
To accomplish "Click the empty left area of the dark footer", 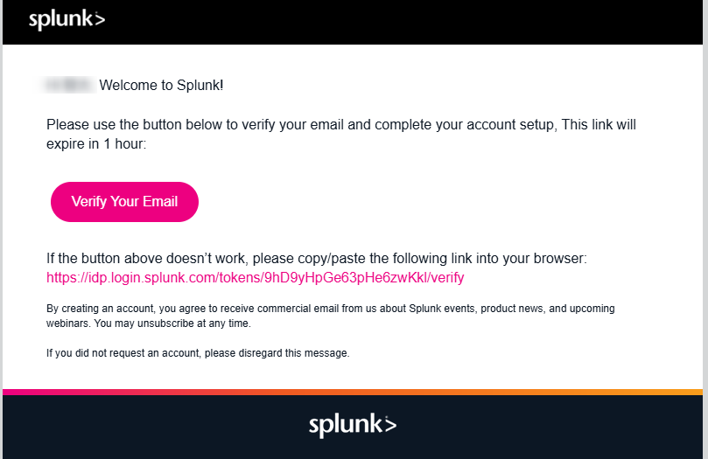I will pyautogui.click(x=131, y=427).
